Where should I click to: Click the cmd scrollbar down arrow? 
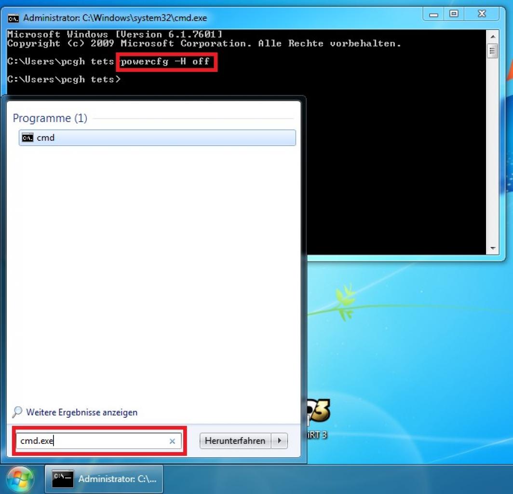tap(493, 248)
